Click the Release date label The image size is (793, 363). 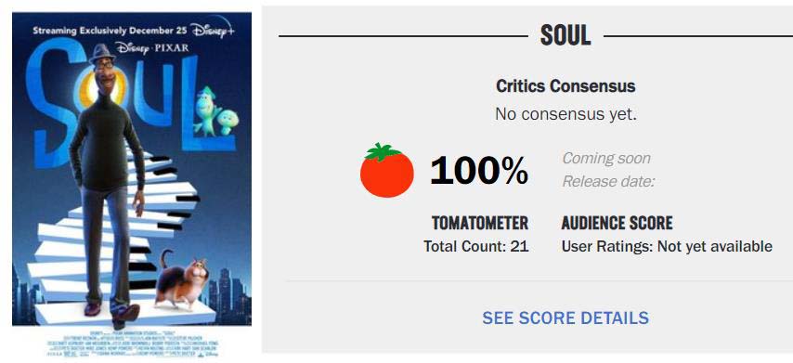[x=608, y=181]
